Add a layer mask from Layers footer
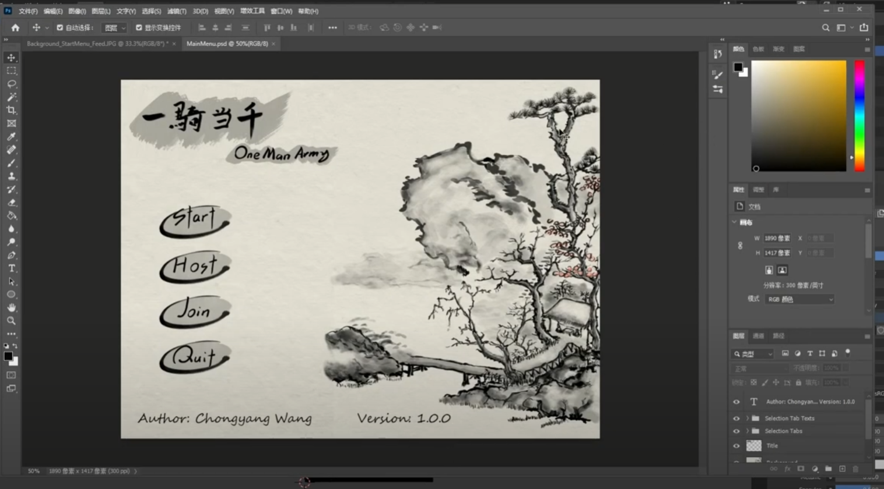 (x=801, y=469)
